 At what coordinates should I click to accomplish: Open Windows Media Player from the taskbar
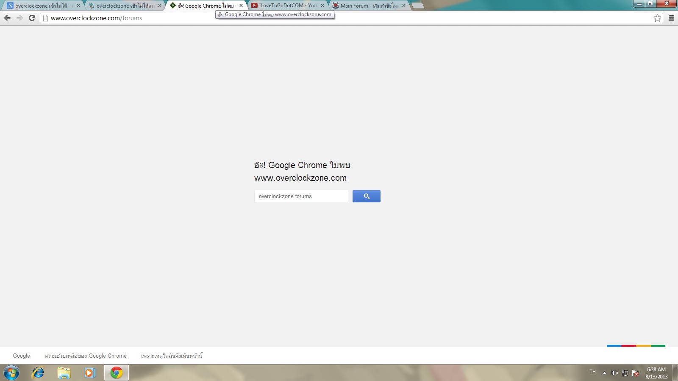tap(90, 373)
